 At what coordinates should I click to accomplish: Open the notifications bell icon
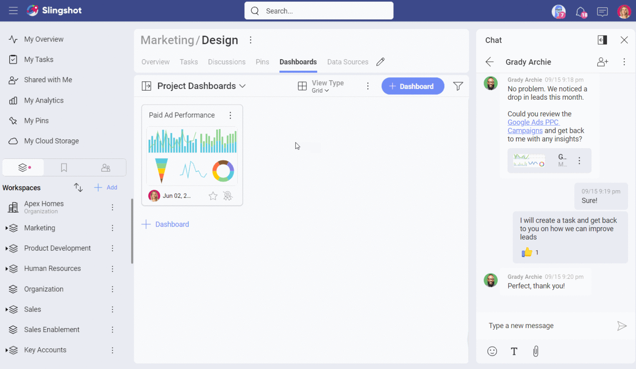tap(581, 12)
